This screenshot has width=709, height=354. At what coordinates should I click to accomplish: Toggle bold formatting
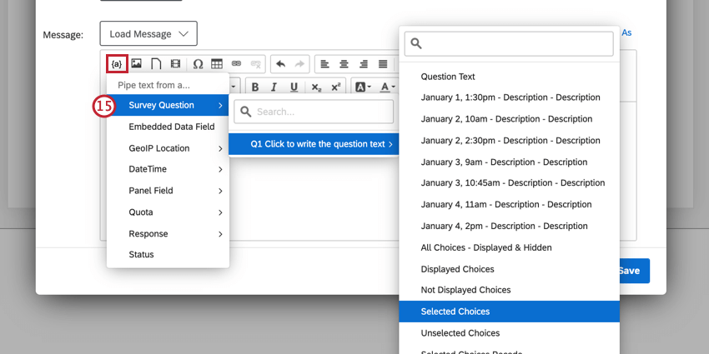click(x=255, y=87)
